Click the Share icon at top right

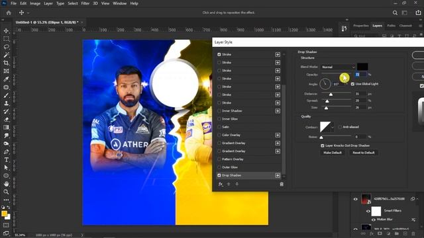(418, 13)
